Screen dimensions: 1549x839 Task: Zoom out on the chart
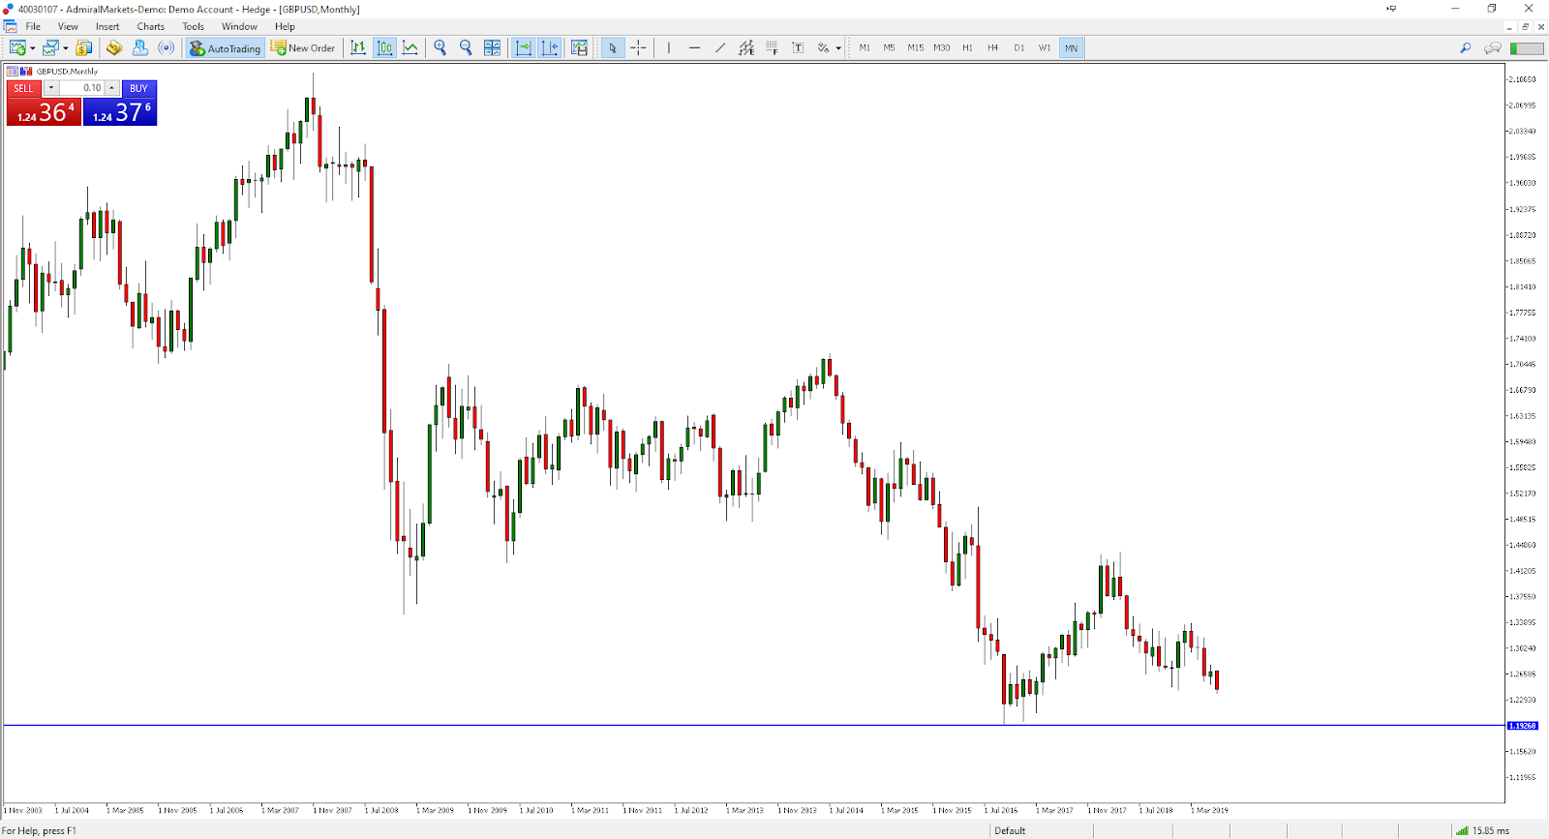click(466, 47)
